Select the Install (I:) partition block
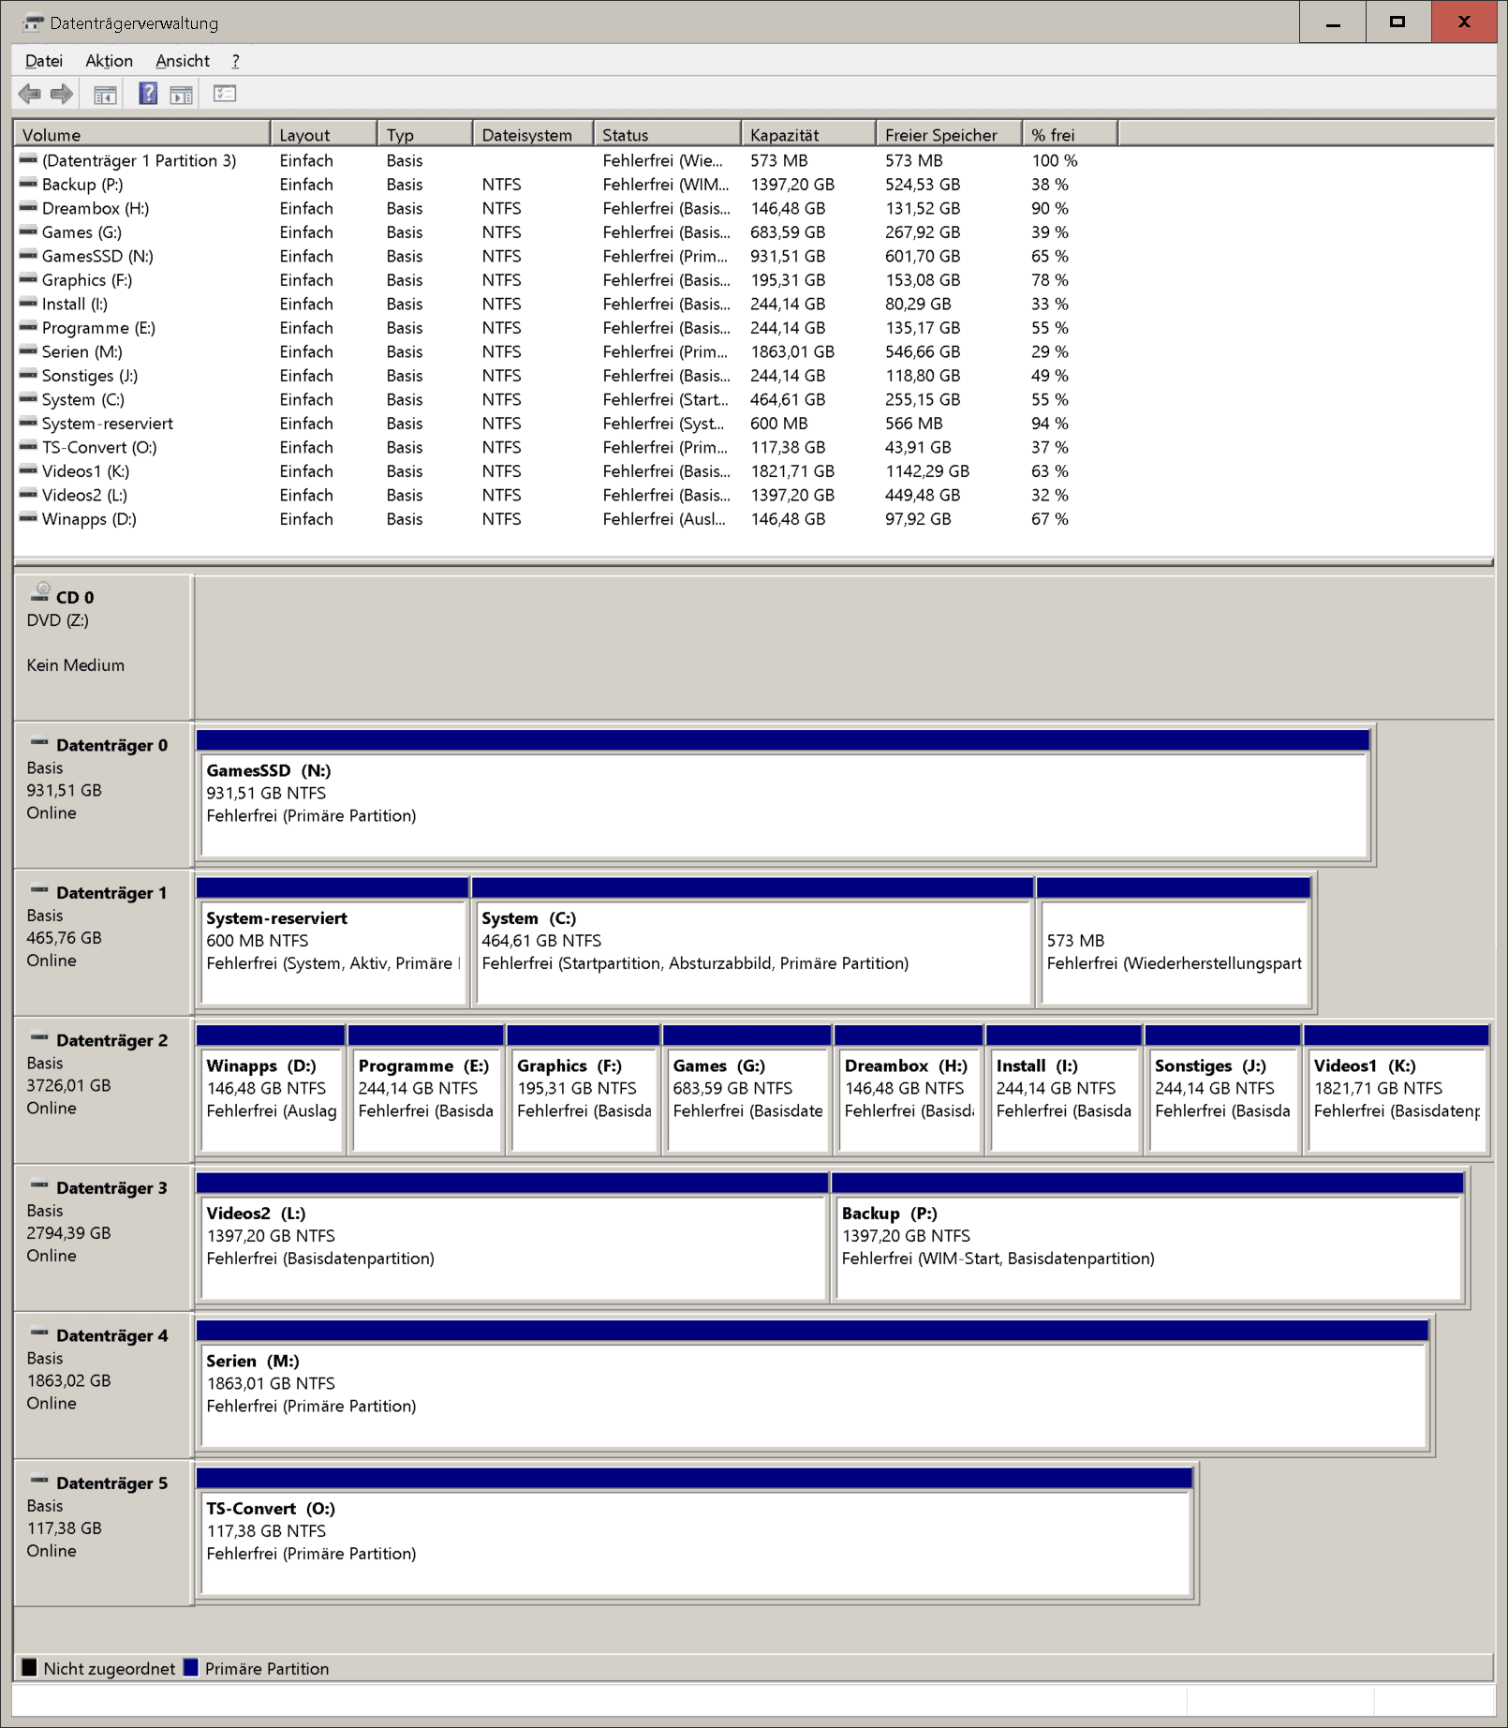The height and width of the screenshot is (1728, 1508). (x=1064, y=1089)
